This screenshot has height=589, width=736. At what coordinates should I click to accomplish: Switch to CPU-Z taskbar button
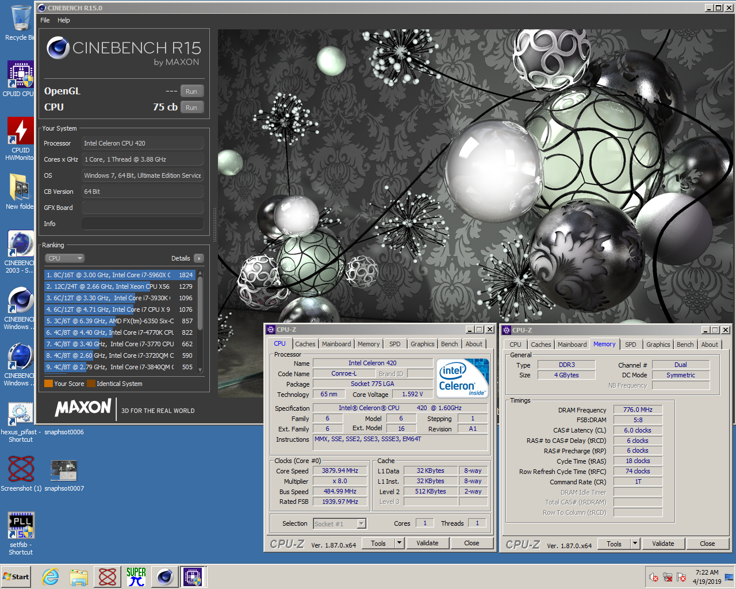(193, 577)
